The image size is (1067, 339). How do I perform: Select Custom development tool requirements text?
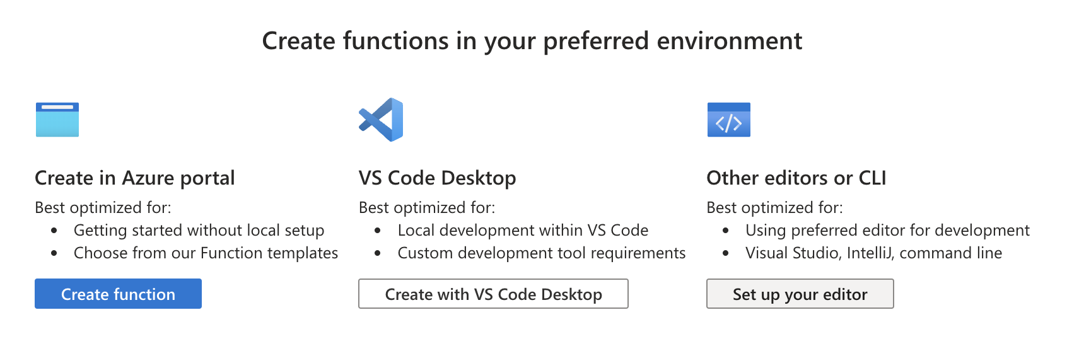tap(541, 253)
